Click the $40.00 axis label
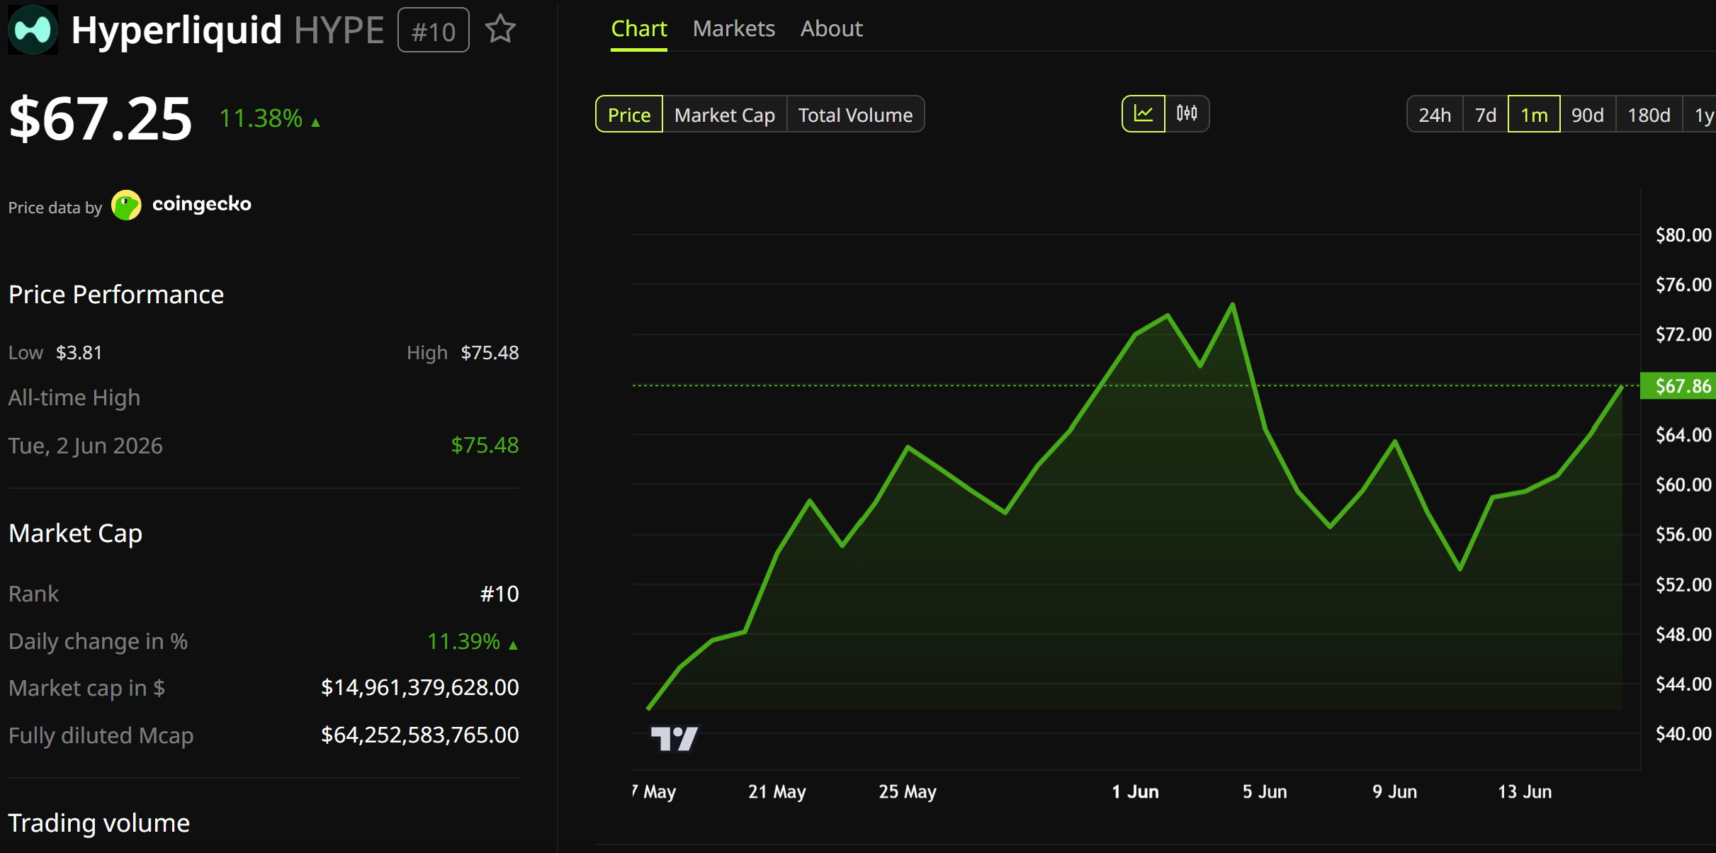 click(x=1683, y=733)
